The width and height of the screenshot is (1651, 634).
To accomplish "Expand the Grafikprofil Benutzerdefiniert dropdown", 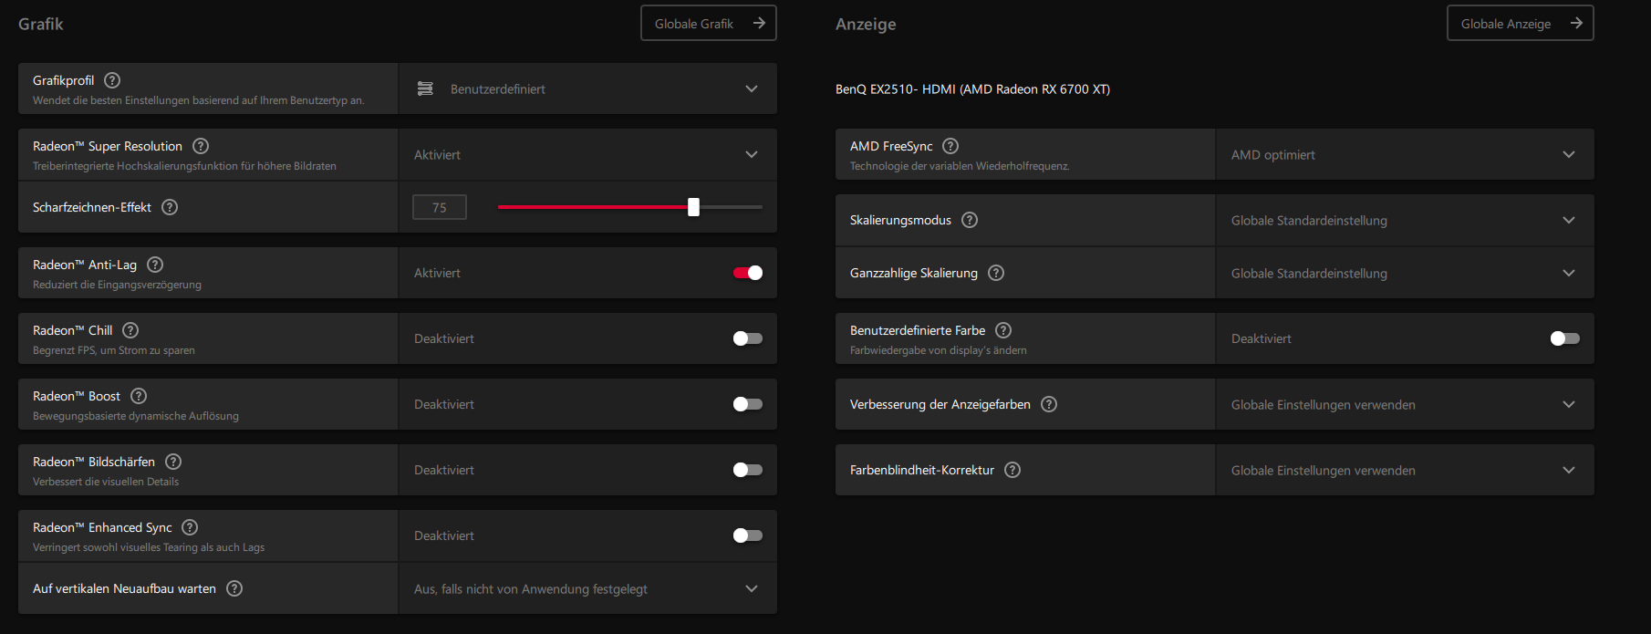I will [x=587, y=88].
